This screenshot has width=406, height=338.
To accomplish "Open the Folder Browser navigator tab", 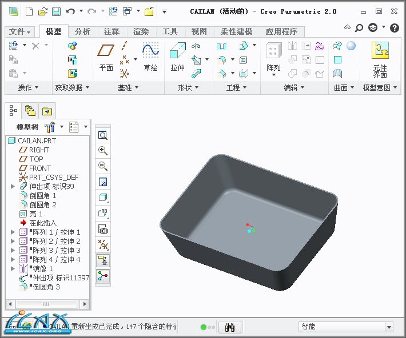I will click(x=30, y=111).
